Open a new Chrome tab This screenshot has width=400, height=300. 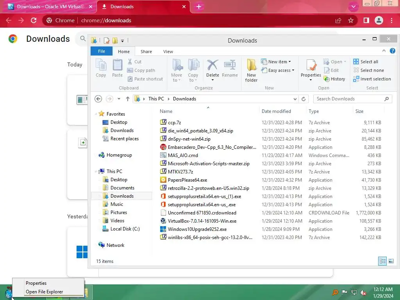pos(199,7)
